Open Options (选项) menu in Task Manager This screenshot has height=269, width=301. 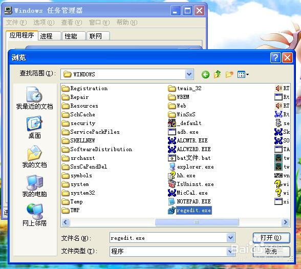(x=44, y=23)
